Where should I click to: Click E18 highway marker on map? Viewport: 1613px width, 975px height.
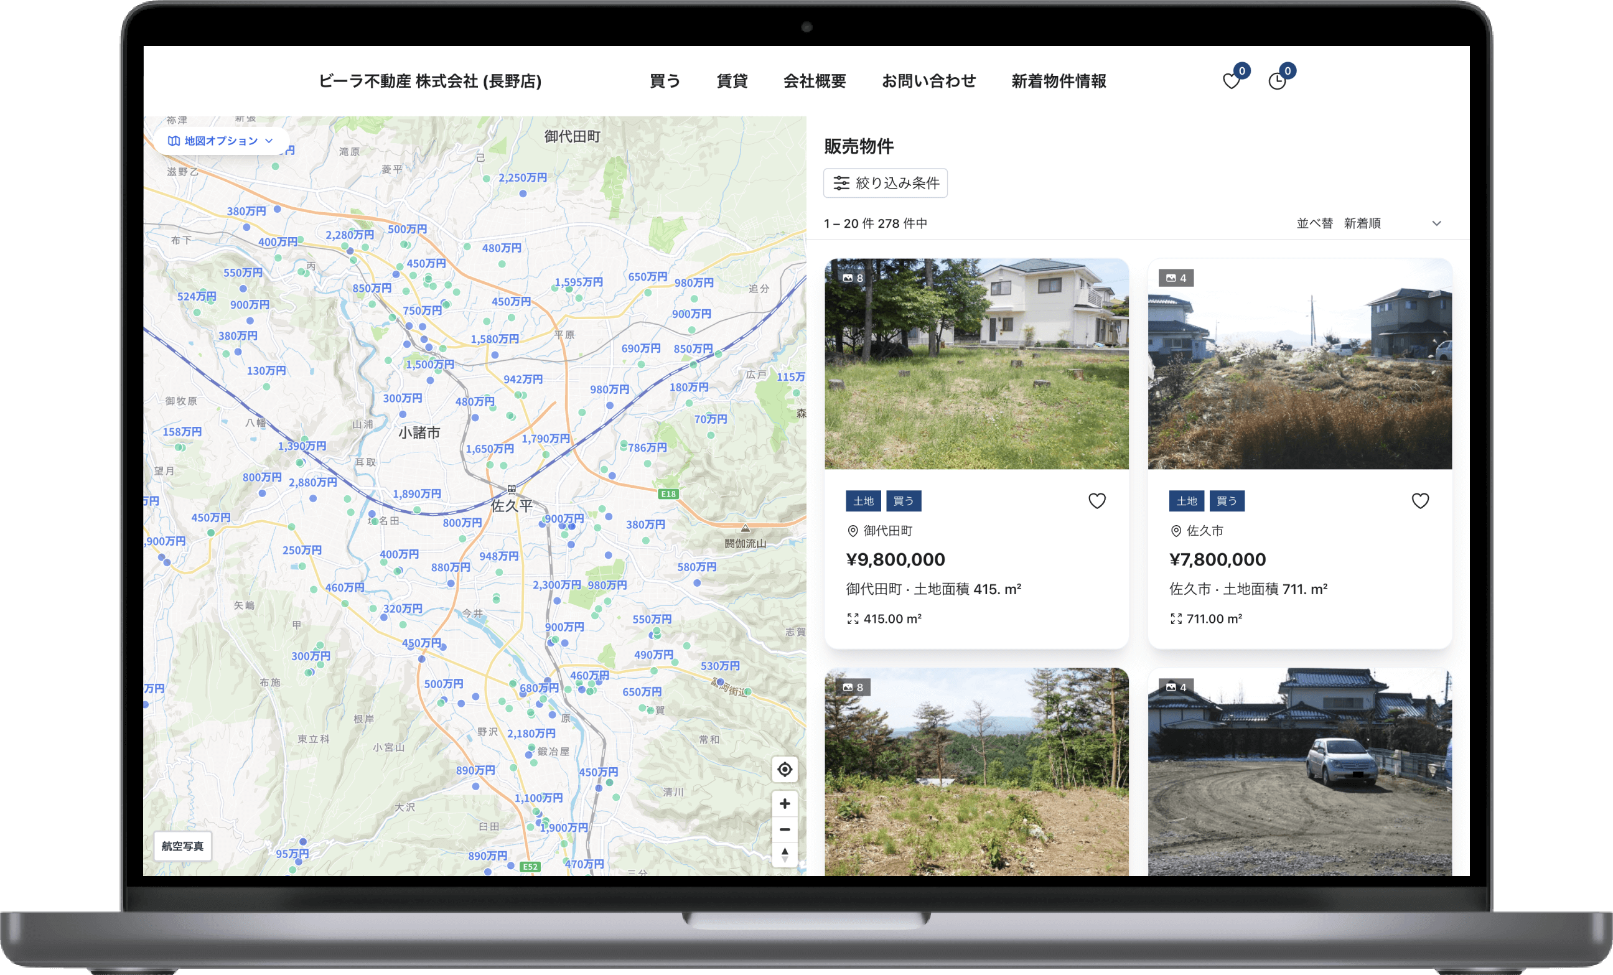[x=668, y=494]
